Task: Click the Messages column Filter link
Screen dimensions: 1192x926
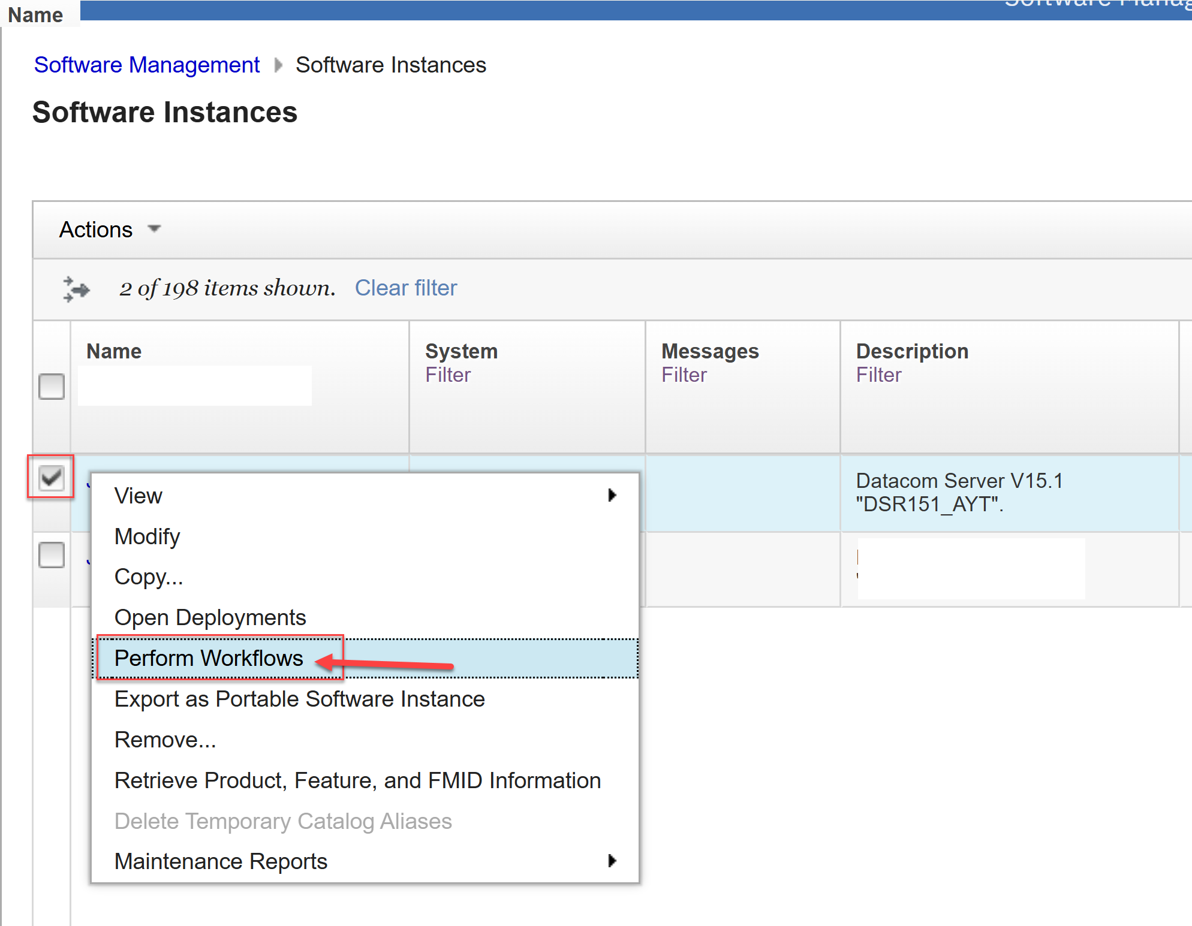Action: pos(684,375)
